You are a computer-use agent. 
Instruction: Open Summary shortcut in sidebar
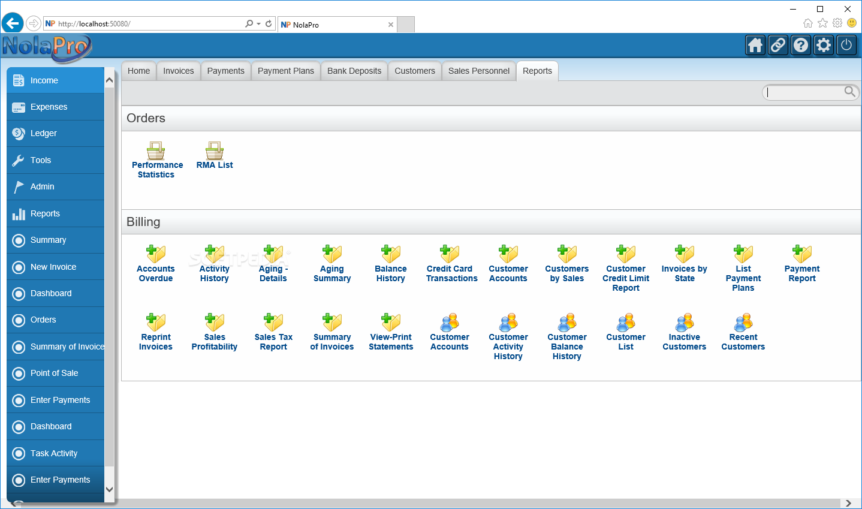pos(56,240)
